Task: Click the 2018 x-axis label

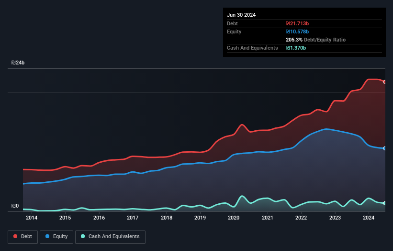Action: [x=167, y=218]
